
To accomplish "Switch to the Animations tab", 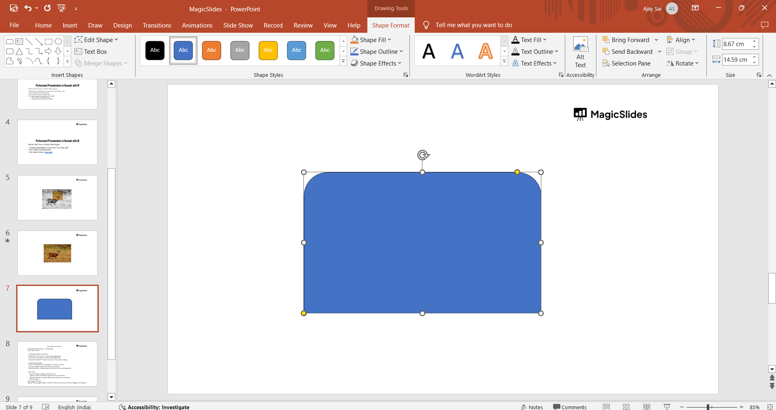I will (x=197, y=25).
